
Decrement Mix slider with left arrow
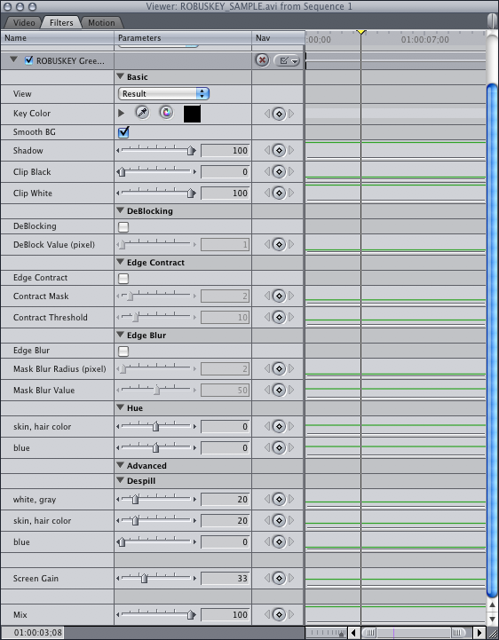(118, 614)
